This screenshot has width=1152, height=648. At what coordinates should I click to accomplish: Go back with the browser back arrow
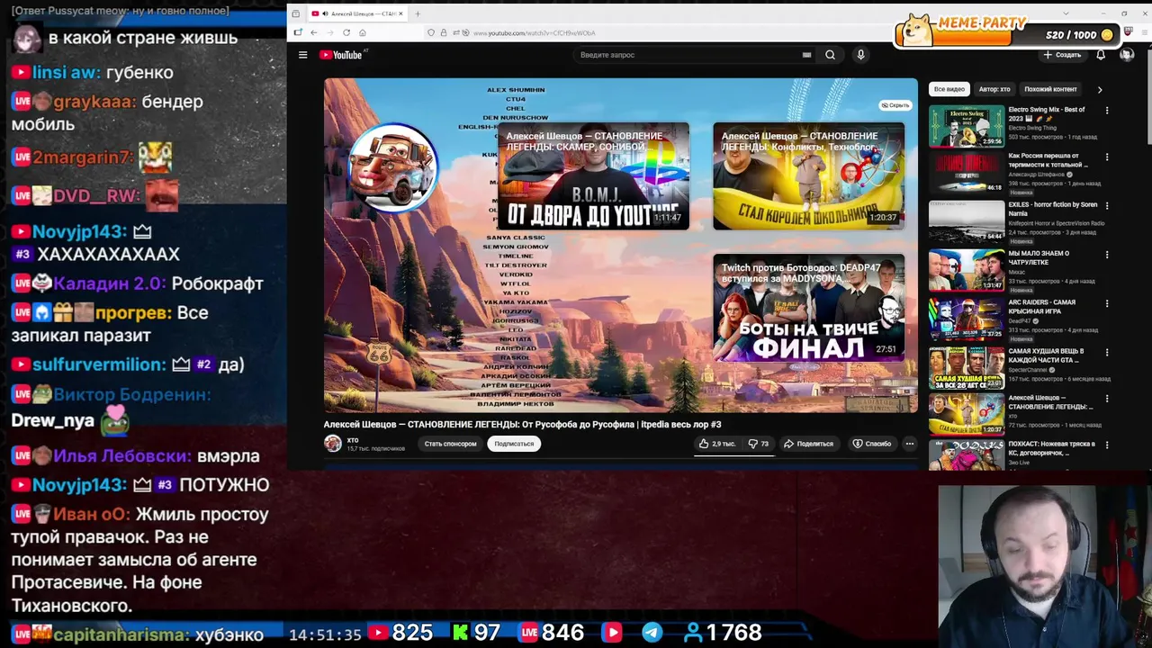(313, 32)
